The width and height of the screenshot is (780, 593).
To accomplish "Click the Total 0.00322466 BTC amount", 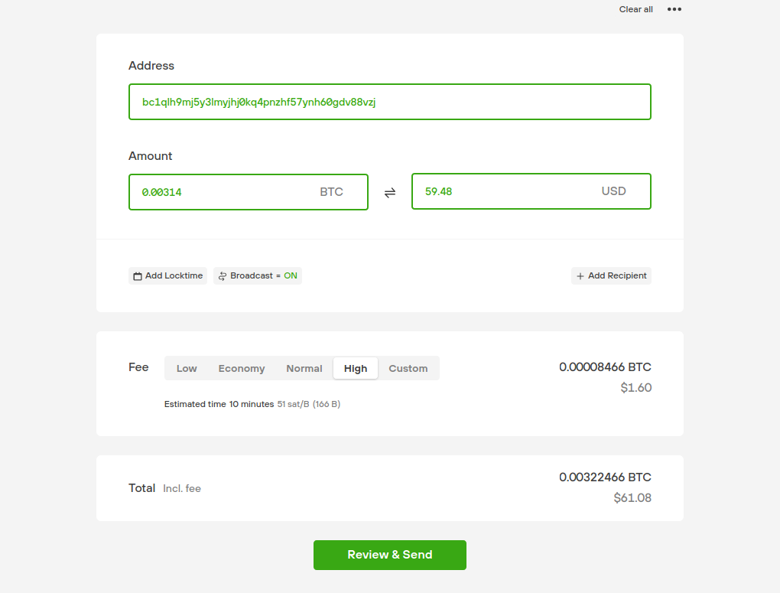I will coord(604,477).
